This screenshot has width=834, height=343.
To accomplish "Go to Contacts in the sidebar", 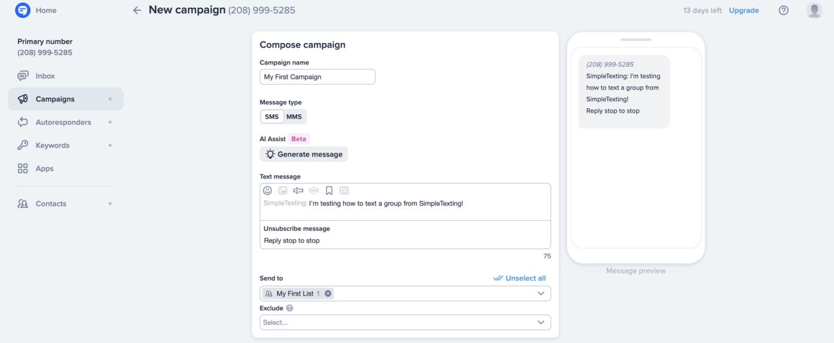I will tap(51, 204).
